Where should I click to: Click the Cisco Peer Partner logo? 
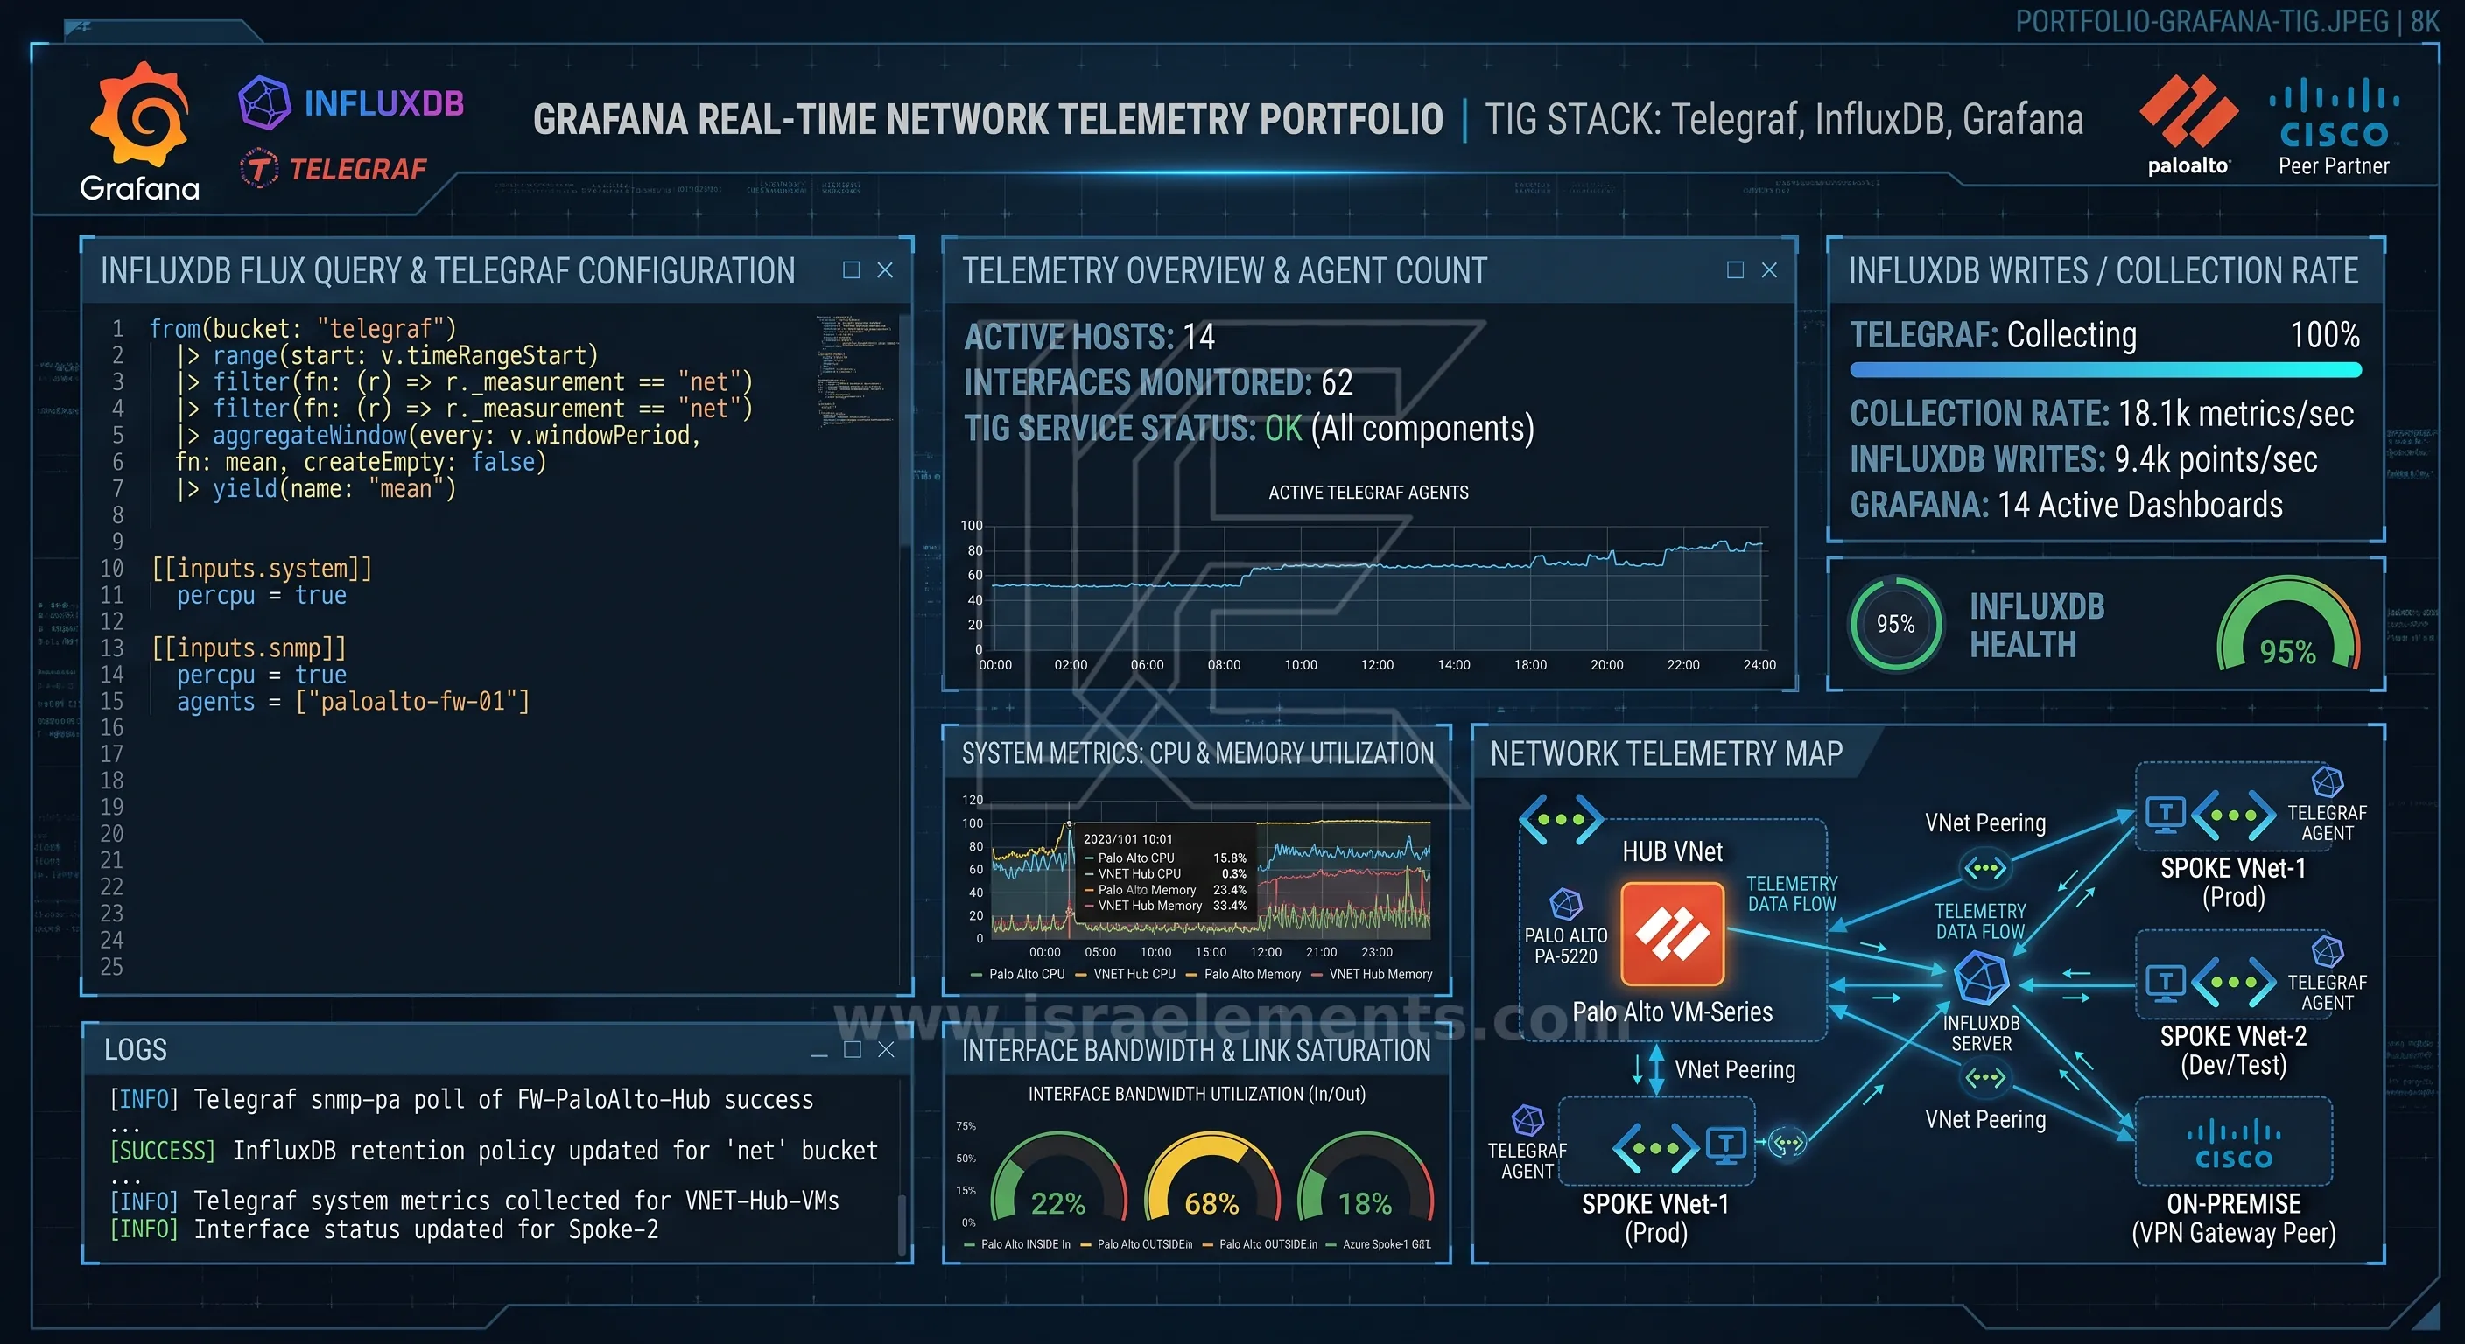pyautogui.click(x=2333, y=126)
